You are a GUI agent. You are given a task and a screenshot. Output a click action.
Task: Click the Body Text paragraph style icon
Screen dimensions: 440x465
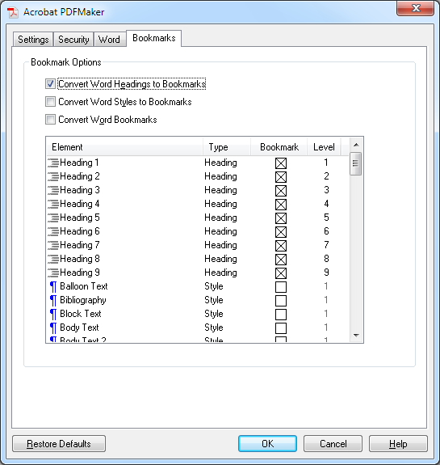pyautogui.click(x=53, y=328)
